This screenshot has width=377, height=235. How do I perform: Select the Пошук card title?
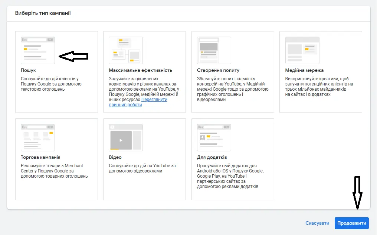click(x=29, y=70)
